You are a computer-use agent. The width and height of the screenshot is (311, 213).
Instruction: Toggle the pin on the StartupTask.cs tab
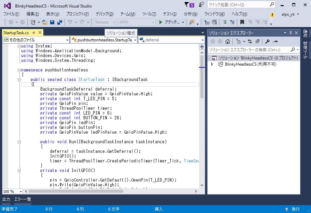34,32
